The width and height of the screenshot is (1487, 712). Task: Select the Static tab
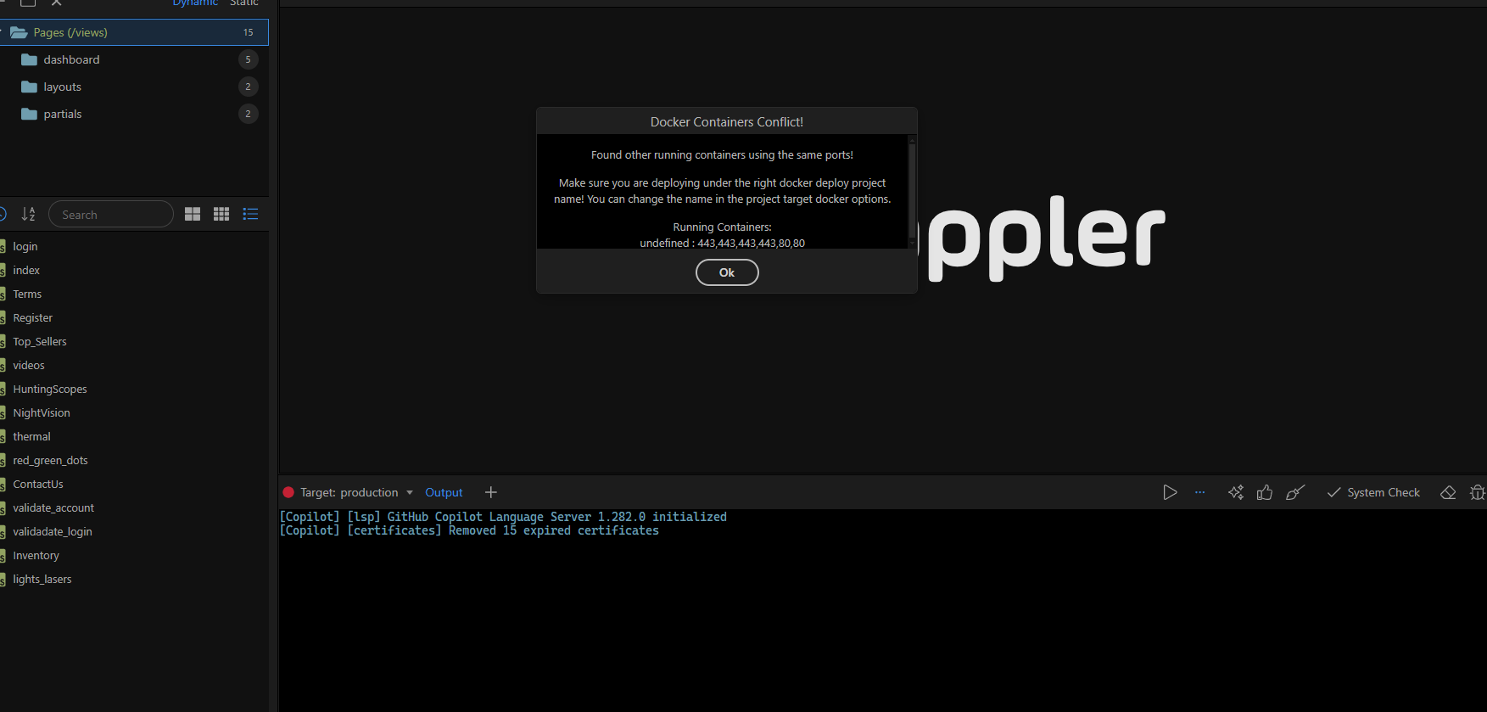point(244,3)
